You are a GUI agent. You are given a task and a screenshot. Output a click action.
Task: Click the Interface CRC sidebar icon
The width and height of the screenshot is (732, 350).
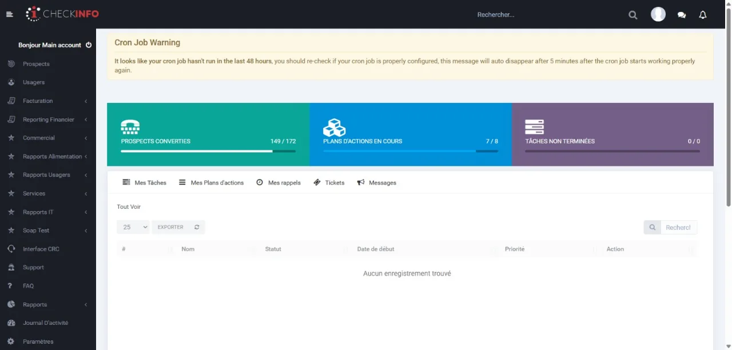[11, 249]
